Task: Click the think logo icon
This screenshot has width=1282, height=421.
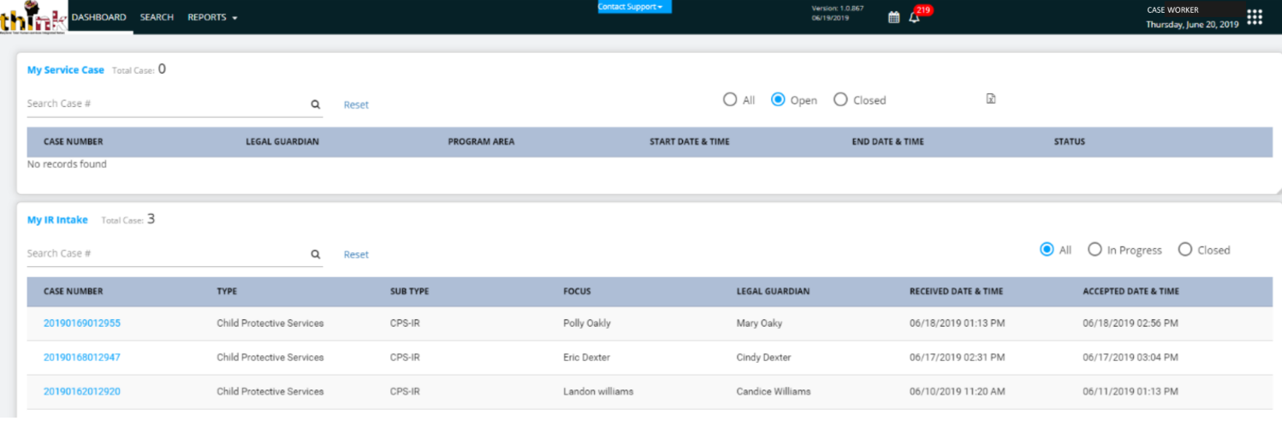Action: pos(33,18)
